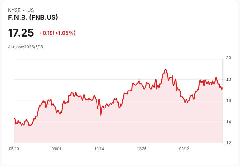Click the F.N.B. (FNB.US) stock title
This screenshot has width=240, height=166.
tap(33, 17)
